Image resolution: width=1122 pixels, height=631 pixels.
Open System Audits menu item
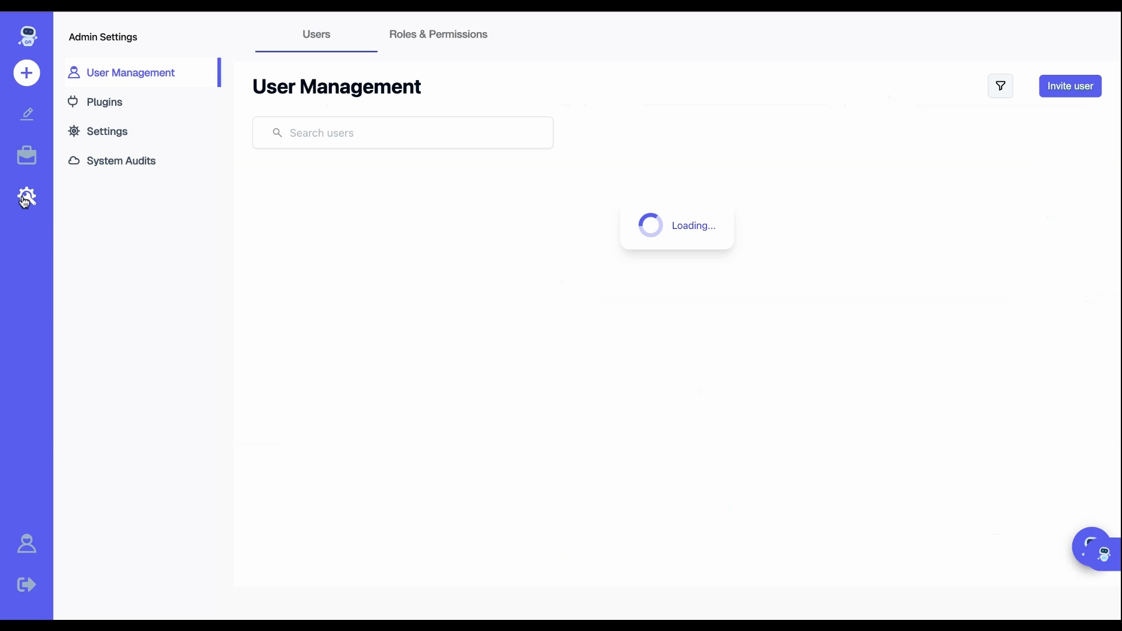[x=121, y=161]
